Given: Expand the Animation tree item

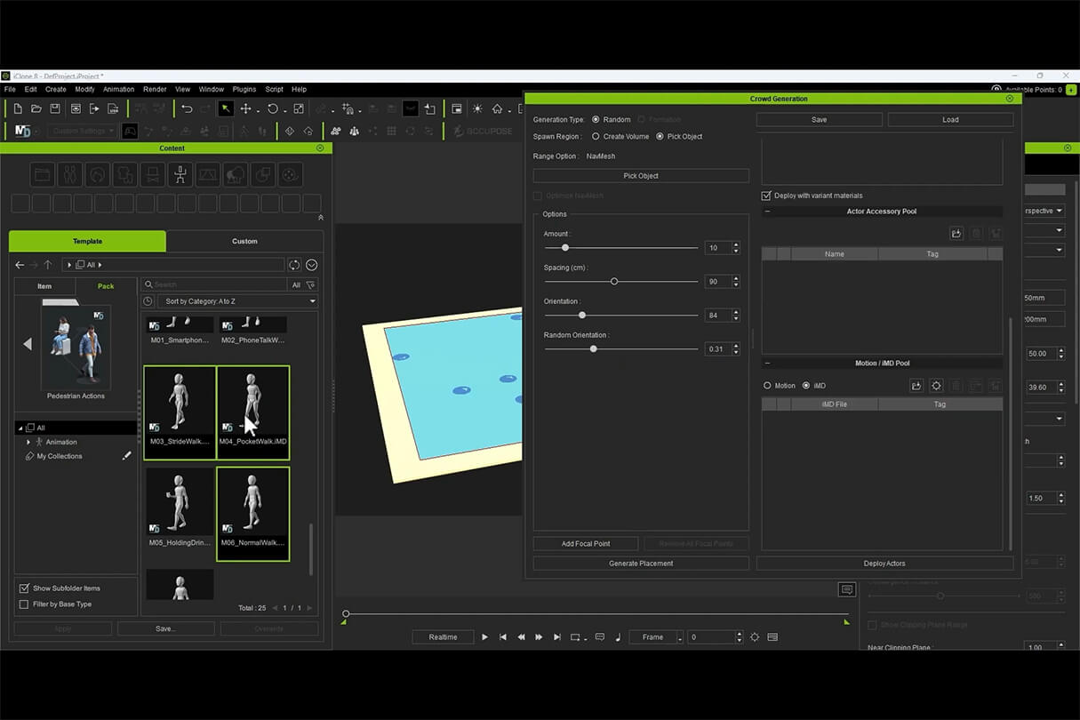Looking at the screenshot, I should tap(28, 442).
